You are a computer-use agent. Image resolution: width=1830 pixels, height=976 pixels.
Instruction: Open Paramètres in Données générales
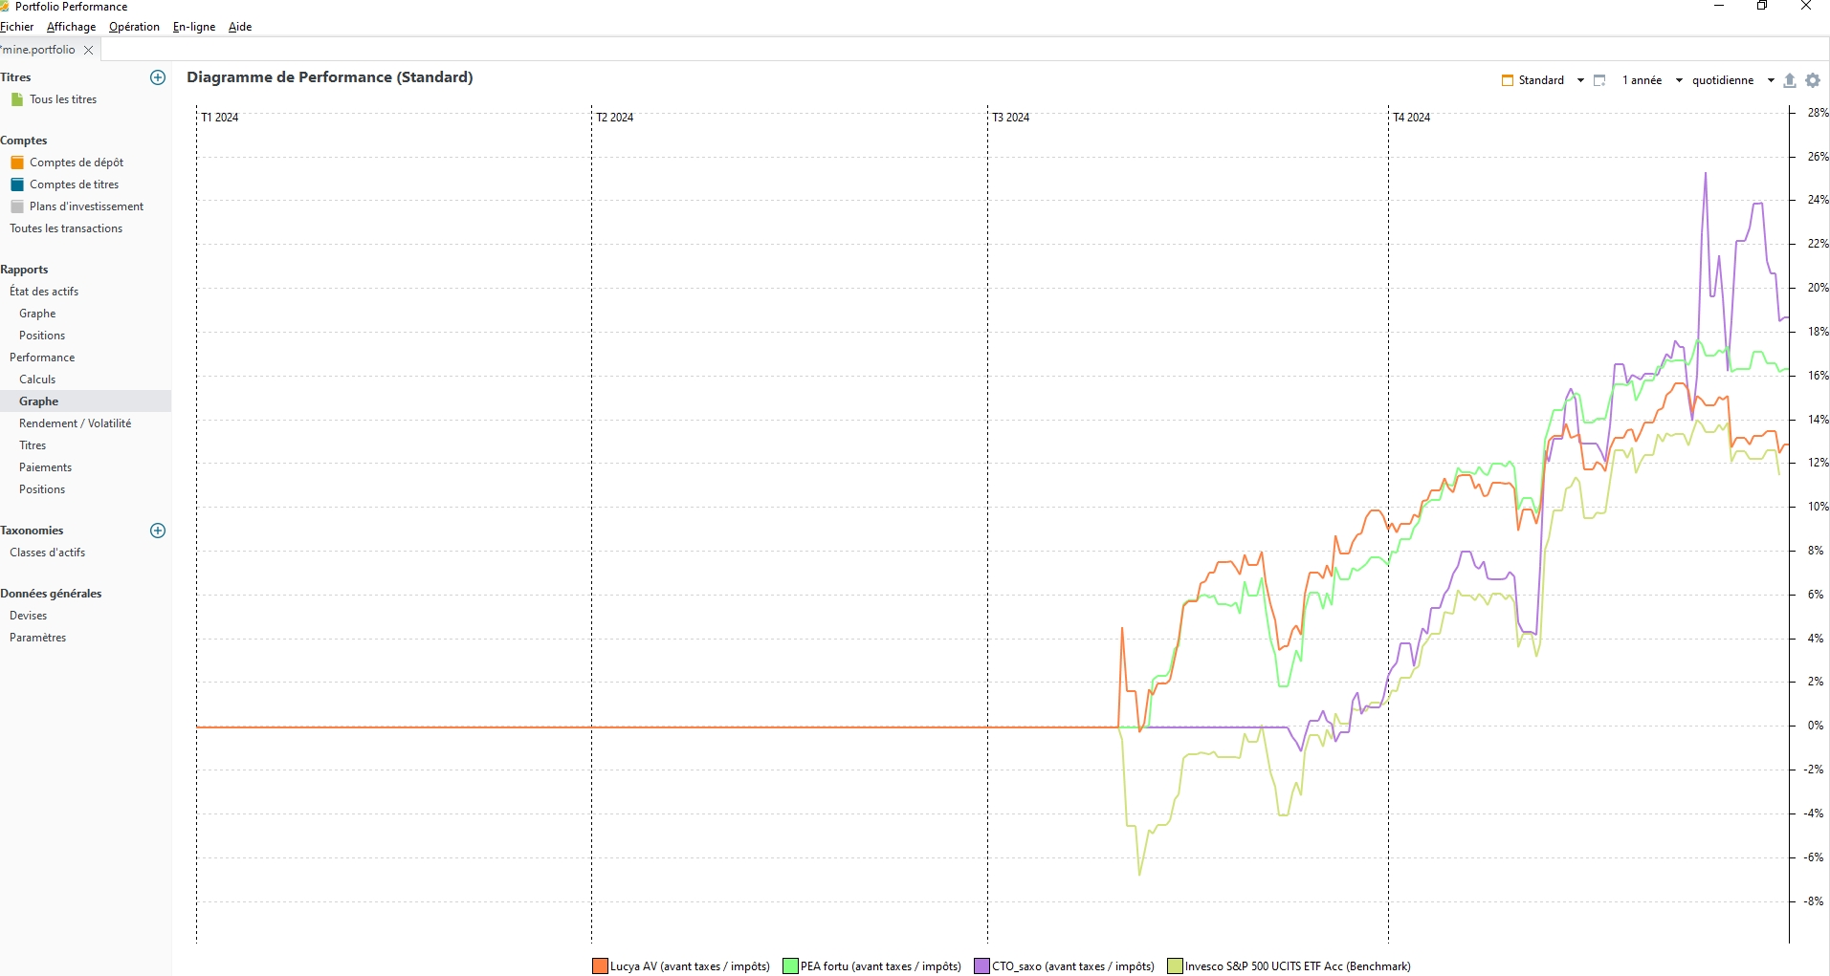[x=38, y=638]
